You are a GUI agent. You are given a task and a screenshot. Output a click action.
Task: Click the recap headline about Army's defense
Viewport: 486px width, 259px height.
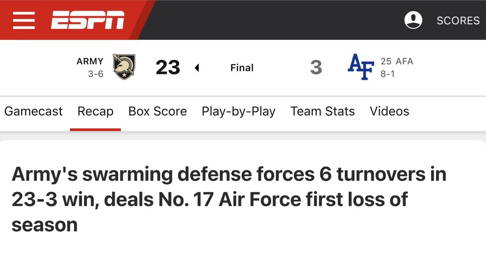[x=228, y=199]
